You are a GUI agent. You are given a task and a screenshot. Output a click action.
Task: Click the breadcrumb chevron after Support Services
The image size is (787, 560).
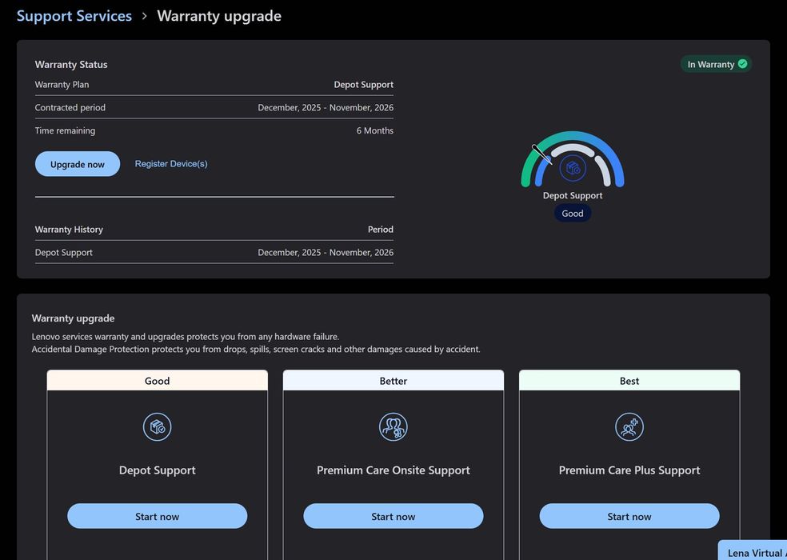(145, 16)
